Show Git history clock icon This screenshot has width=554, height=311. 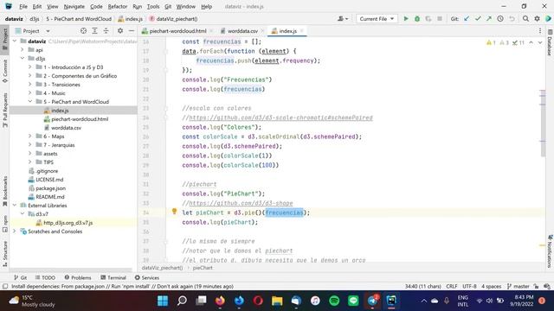click(x=500, y=19)
